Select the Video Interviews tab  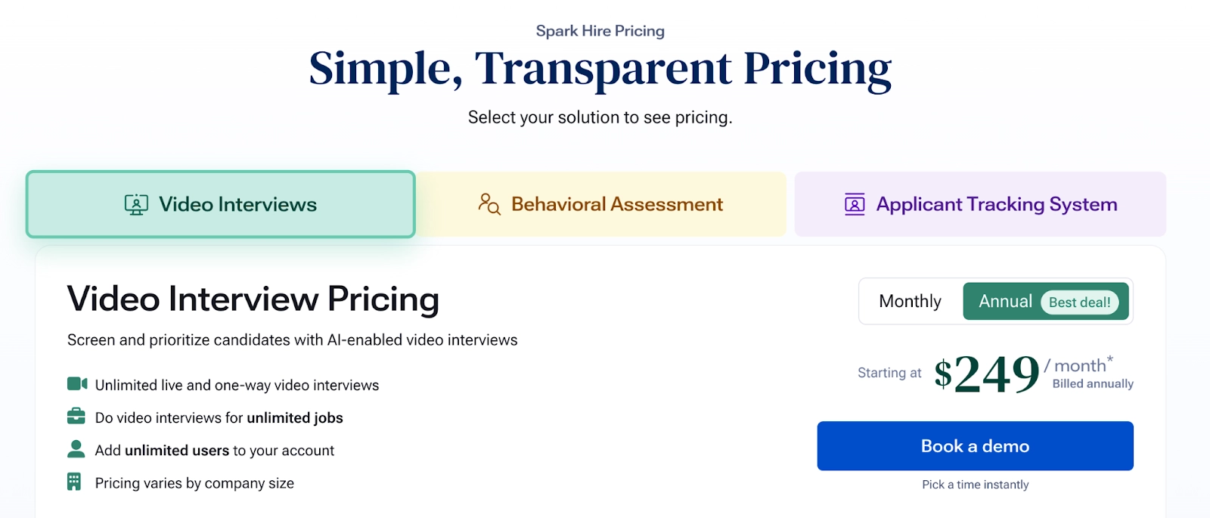pos(220,203)
